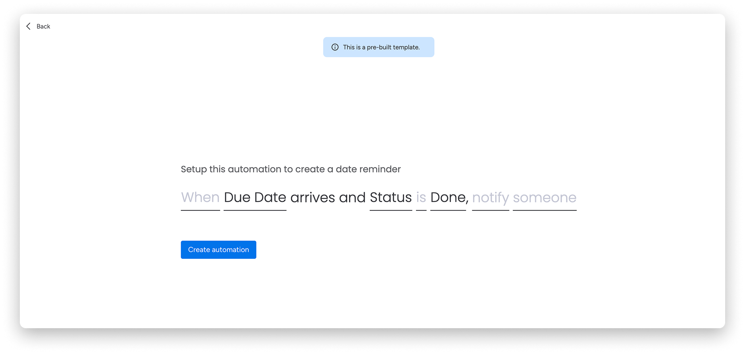Select the someone placeholder to assign notification

544,197
